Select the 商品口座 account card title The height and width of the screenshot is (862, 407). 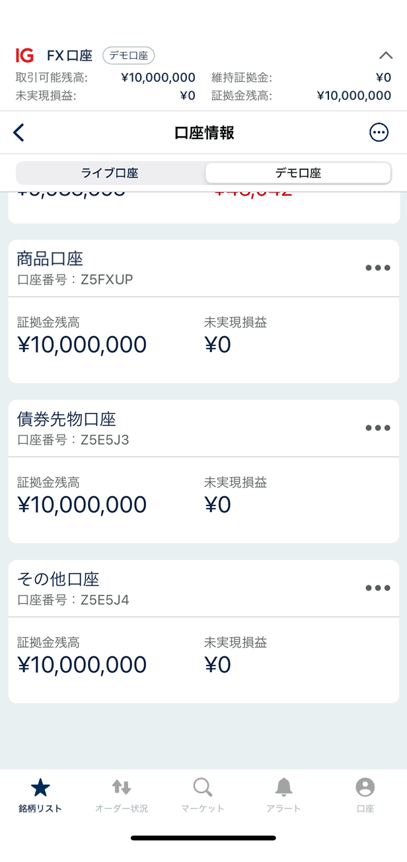(50, 259)
